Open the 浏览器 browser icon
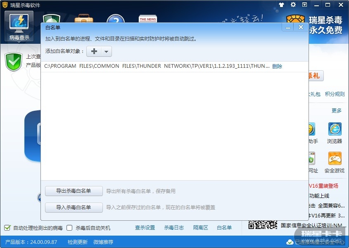 [x=335, y=129]
